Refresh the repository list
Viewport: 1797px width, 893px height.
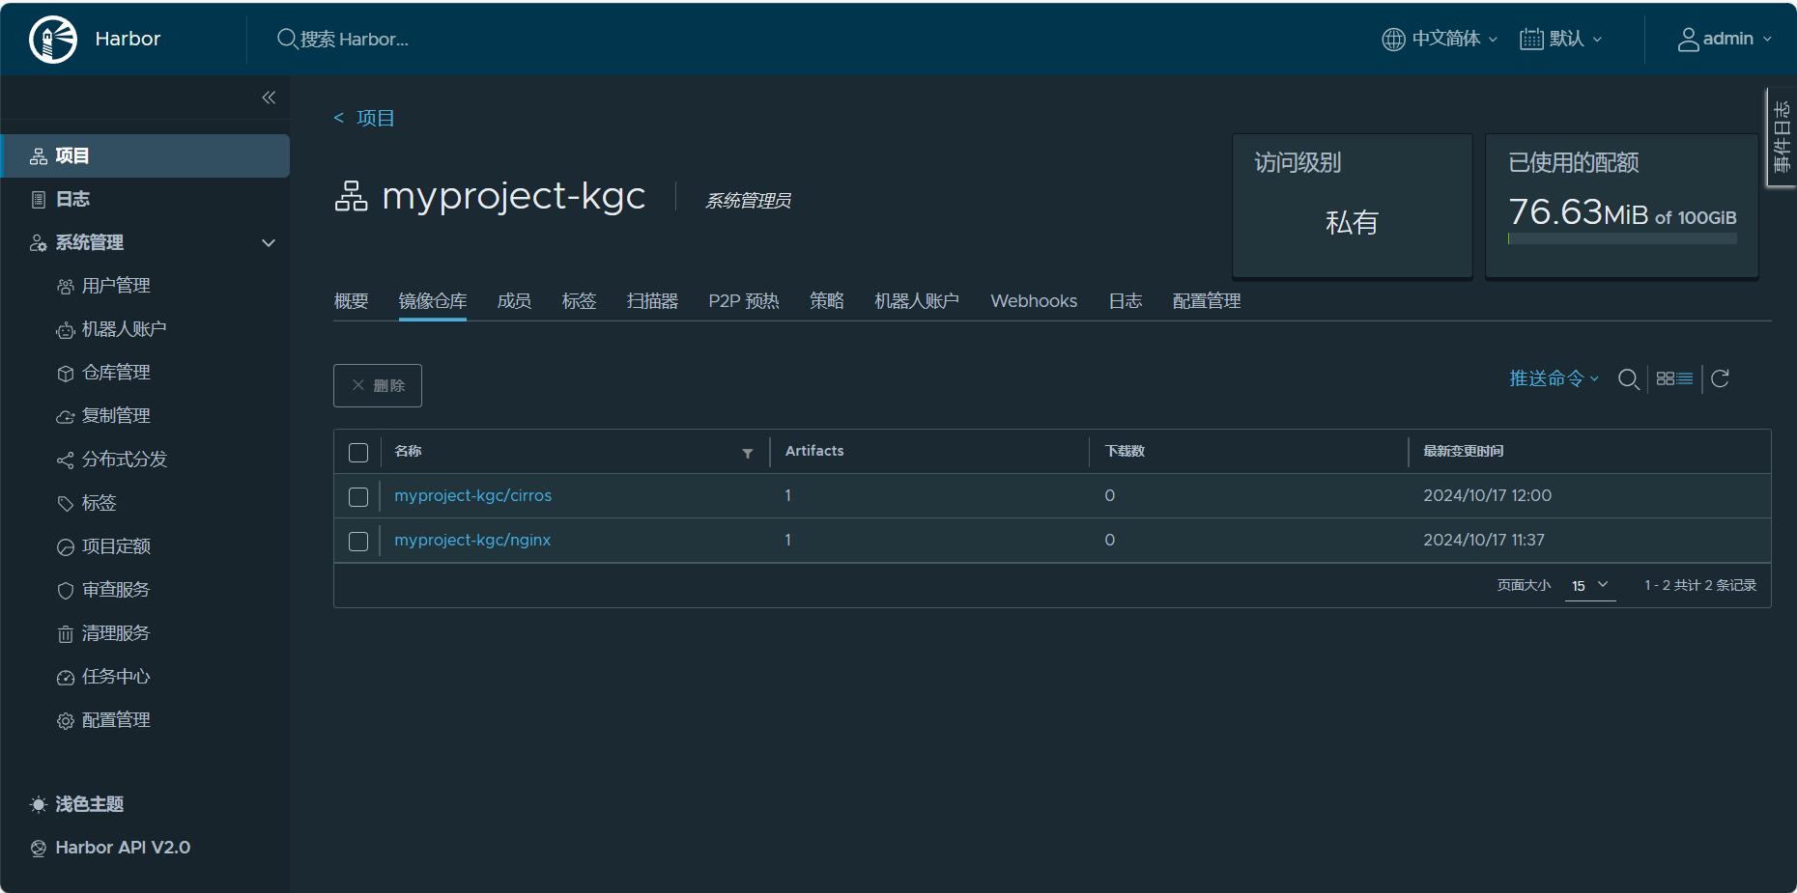[1721, 378]
